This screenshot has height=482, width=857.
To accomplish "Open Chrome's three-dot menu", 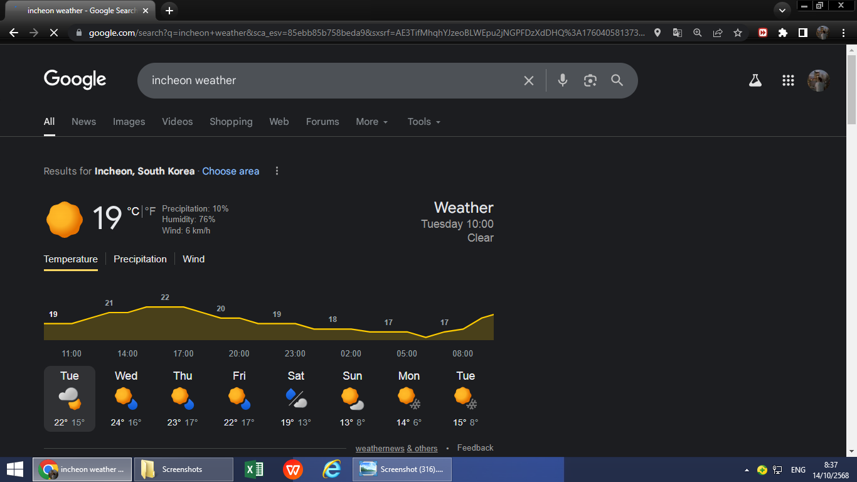I will pos(843,33).
